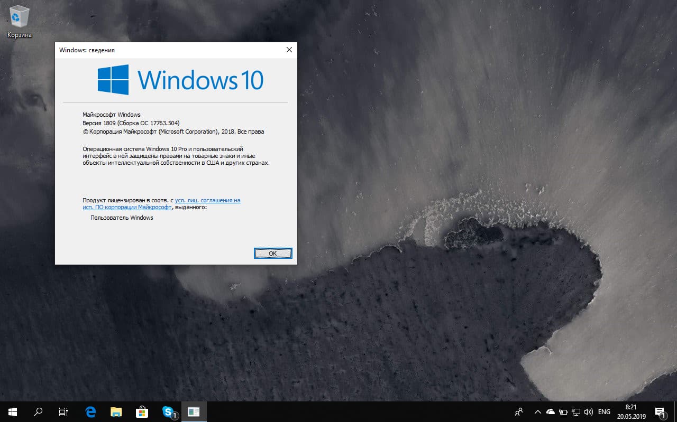Open the Recycle Bin on the desktop
677x422 pixels.
(x=19, y=16)
